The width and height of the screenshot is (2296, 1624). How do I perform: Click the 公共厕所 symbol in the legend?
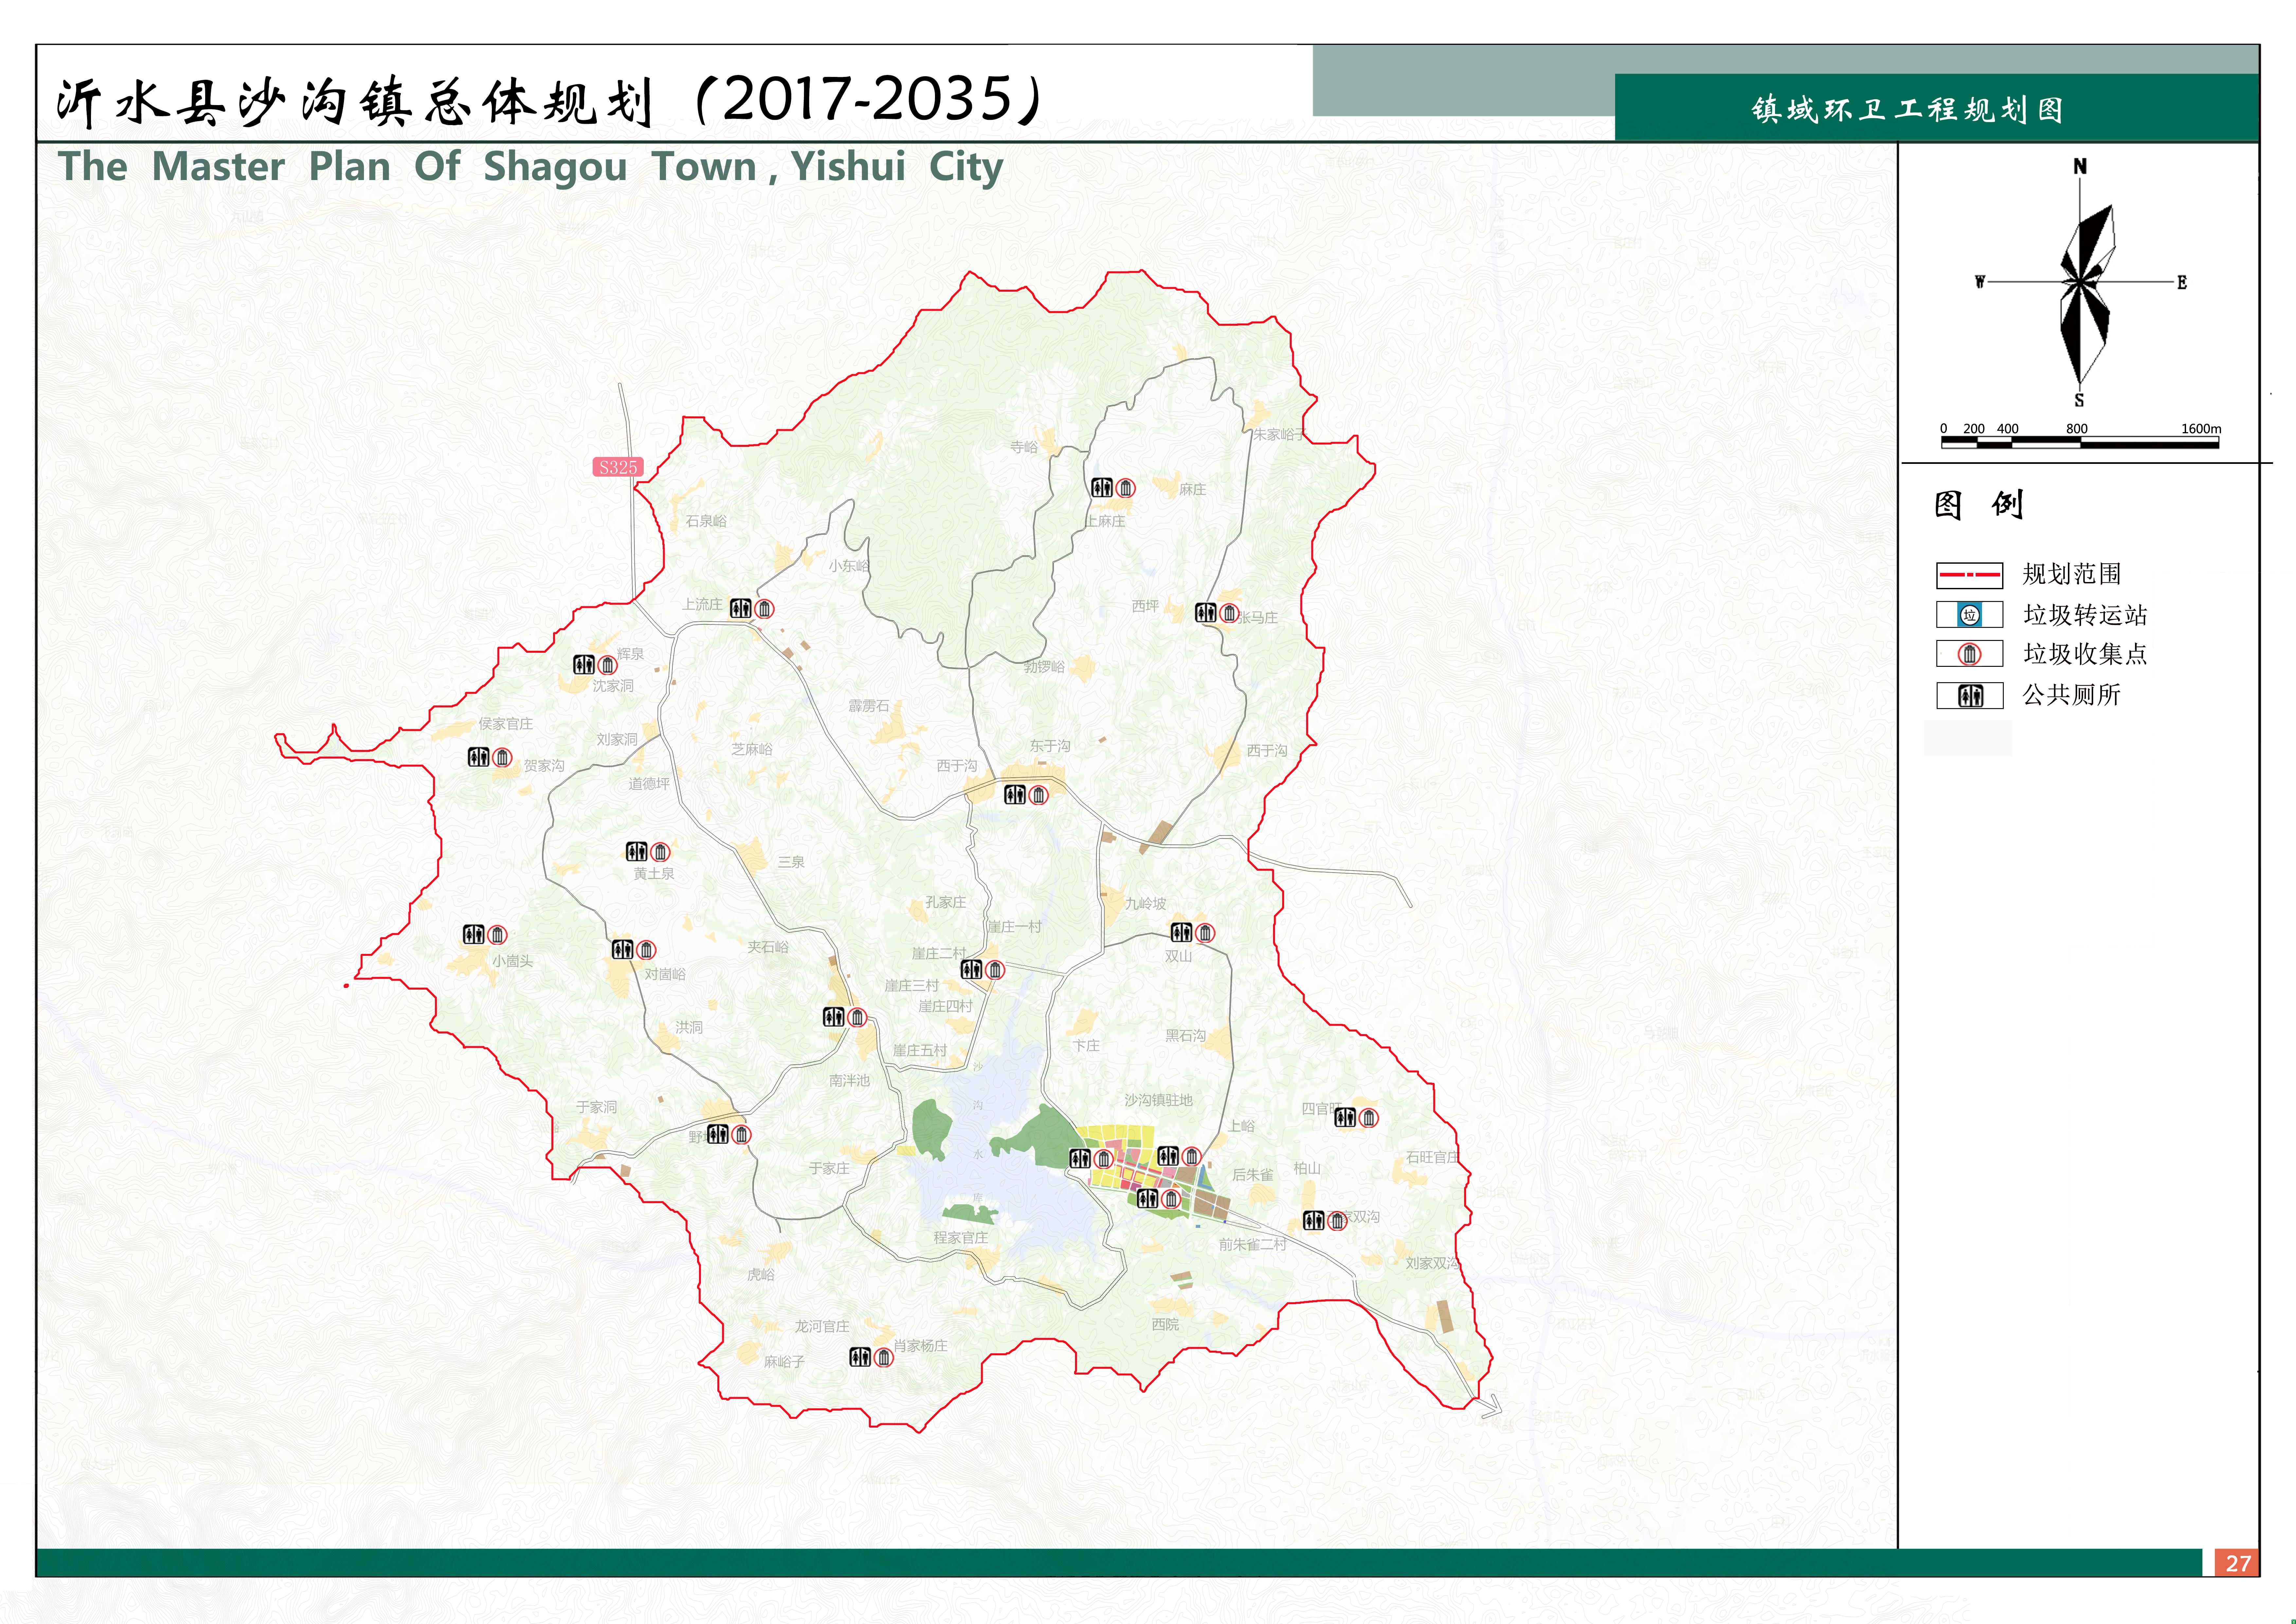tap(1970, 695)
